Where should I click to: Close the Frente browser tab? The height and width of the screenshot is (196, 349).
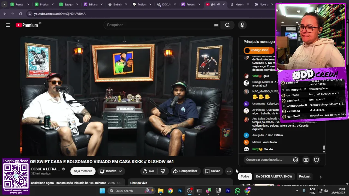click(x=28, y=4)
